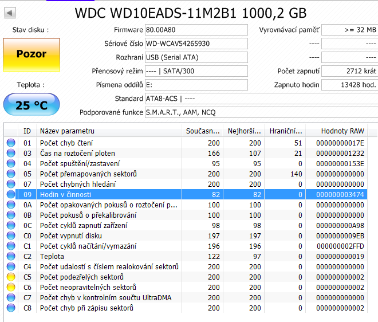Click RAW value 000000001232

coord(340,154)
